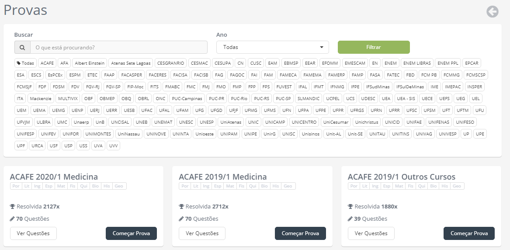The width and height of the screenshot is (510, 250).
Task: Select the ENEM tag
Action: [x=390, y=63]
